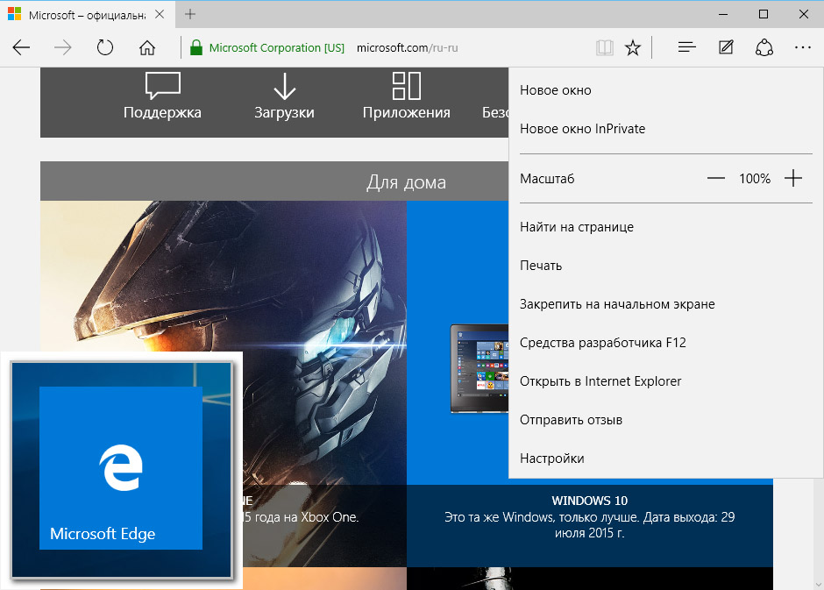The image size is (824, 590).
Task: Open the Home page icon
Action: [x=147, y=48]
